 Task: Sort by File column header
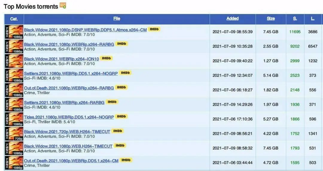(117, 18)
